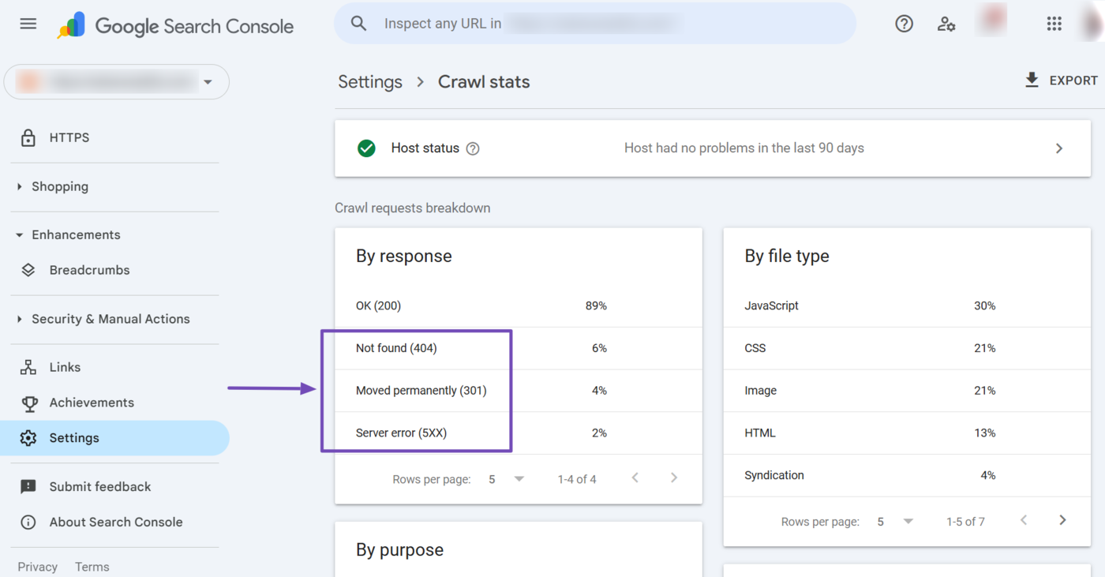Click the Submit feedback icon
Screen dimensions: 1105x577
pyautogui.click(x=28, y=486)
